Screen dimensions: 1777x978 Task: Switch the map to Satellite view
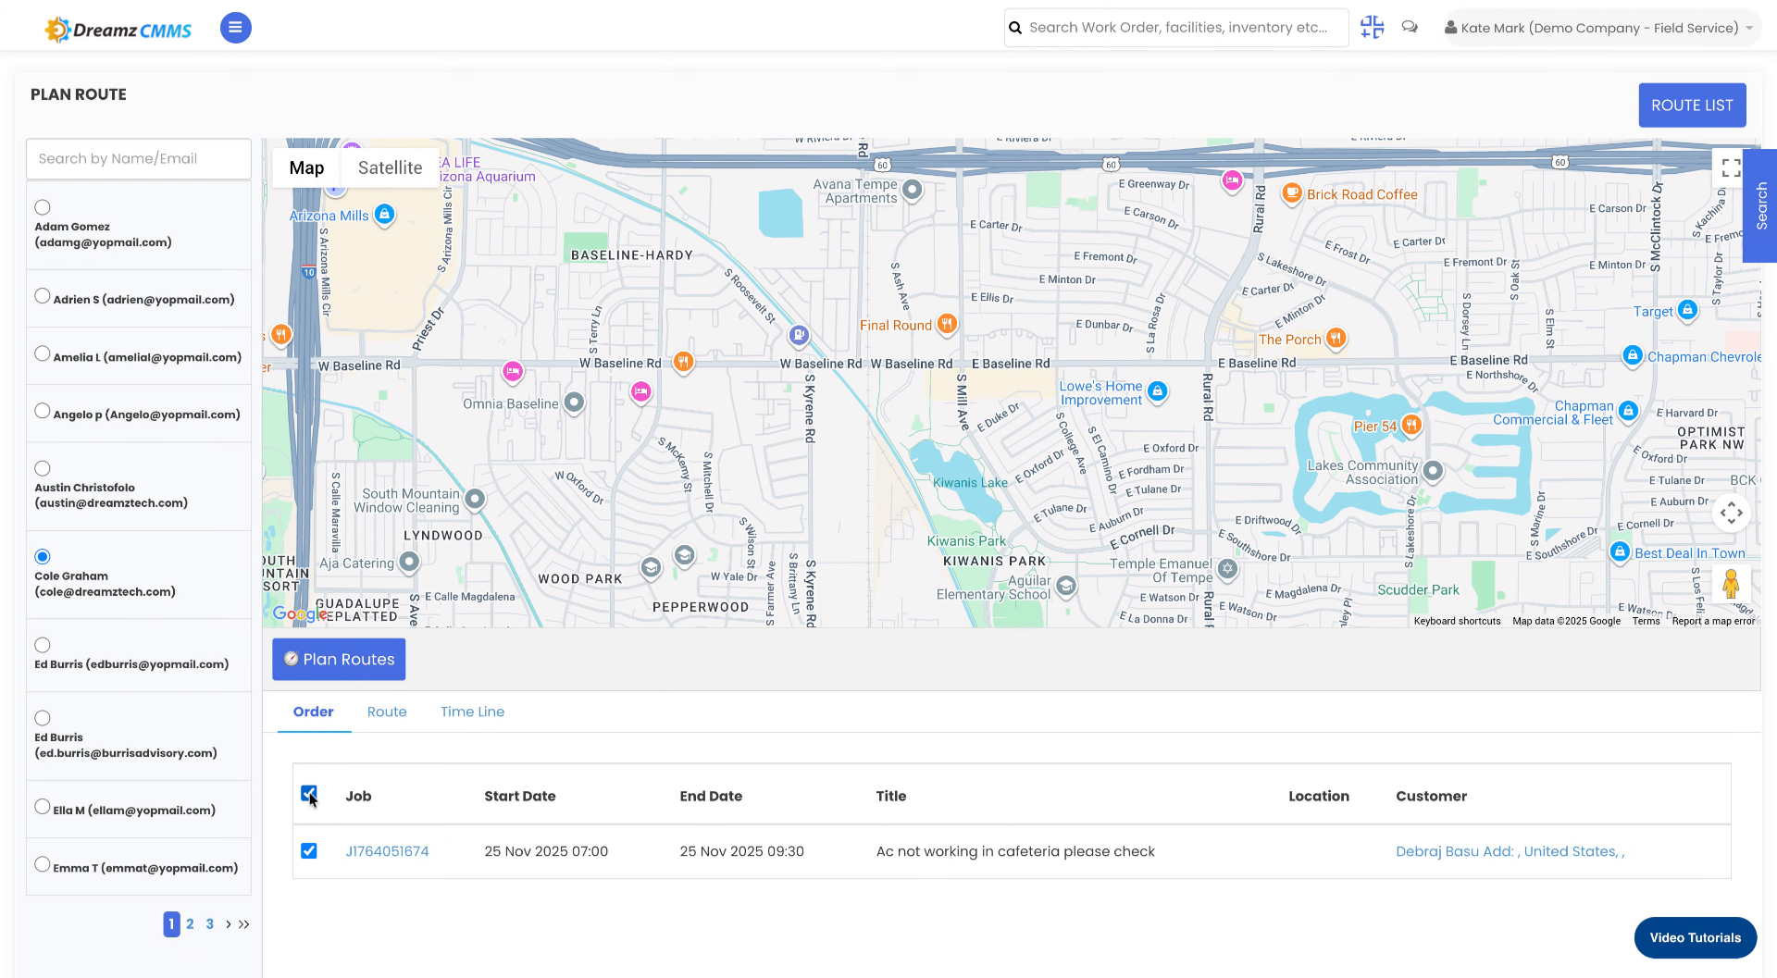tap(390, 167)
